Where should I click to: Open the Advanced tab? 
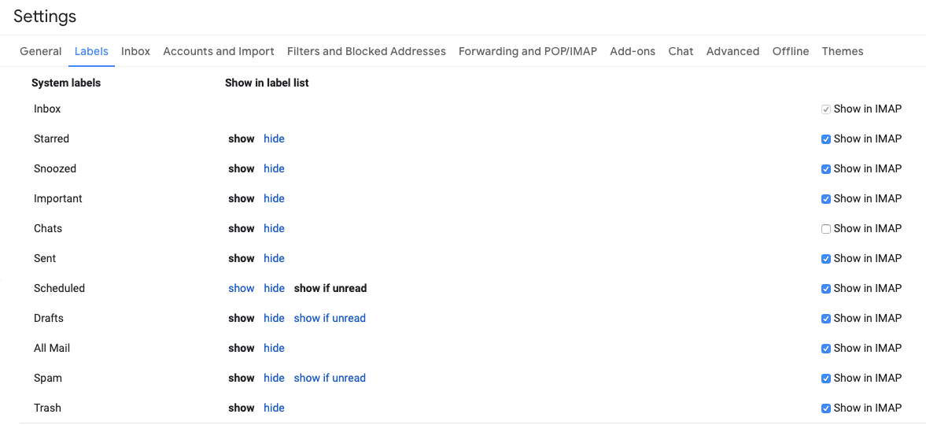pyautogui.click(x=732, y=51)
